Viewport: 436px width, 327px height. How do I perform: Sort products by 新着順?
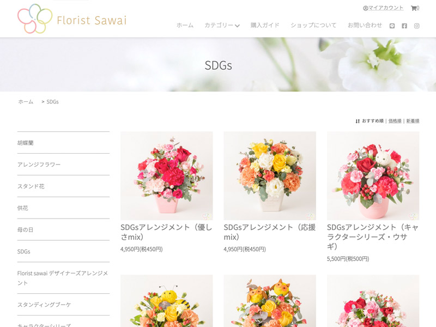coord(413,121)
